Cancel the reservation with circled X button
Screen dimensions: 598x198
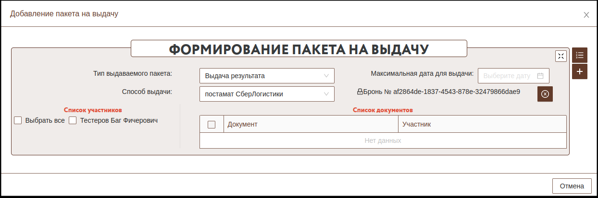[545, 94]
